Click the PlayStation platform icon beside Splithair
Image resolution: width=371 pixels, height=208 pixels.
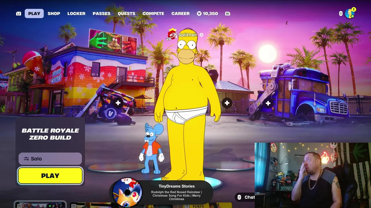click(x=201, y=35)
